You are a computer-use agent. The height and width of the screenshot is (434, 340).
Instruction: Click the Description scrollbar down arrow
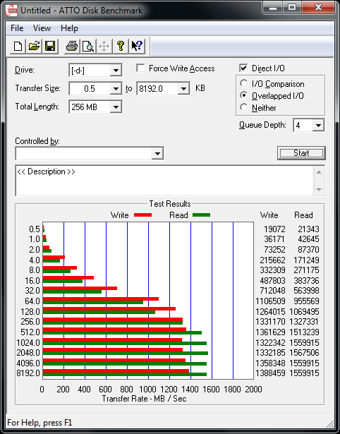point(319,190)
